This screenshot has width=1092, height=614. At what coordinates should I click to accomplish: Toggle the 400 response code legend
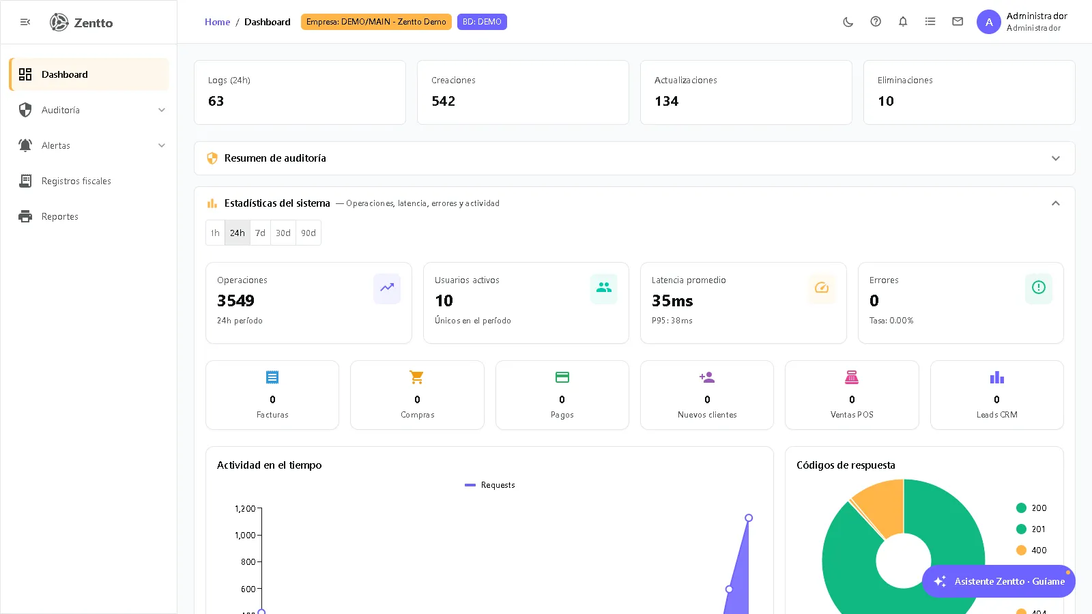[1031, 550]
